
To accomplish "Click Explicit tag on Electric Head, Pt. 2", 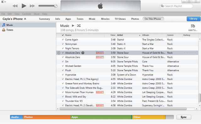I will coord(100,105).
